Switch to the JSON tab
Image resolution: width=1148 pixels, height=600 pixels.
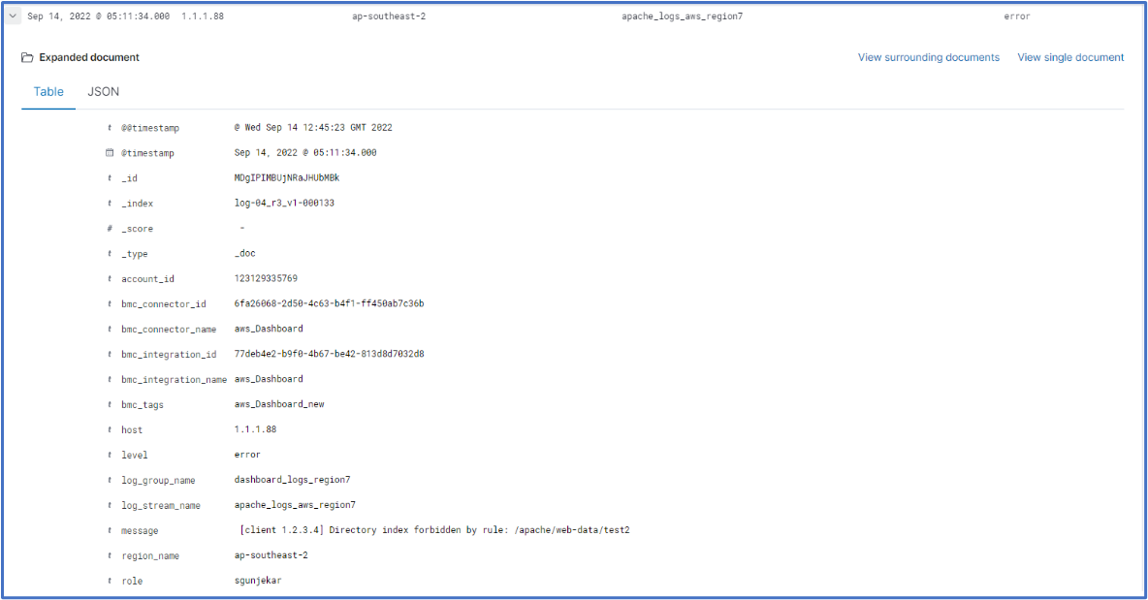coord(103,91)
